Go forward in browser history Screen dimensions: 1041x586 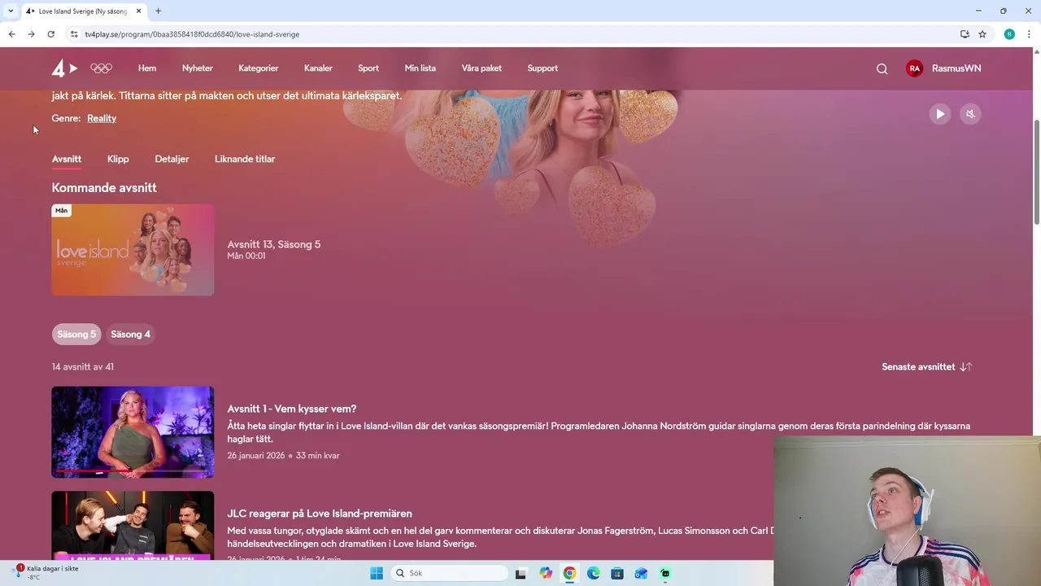point(31,34)
